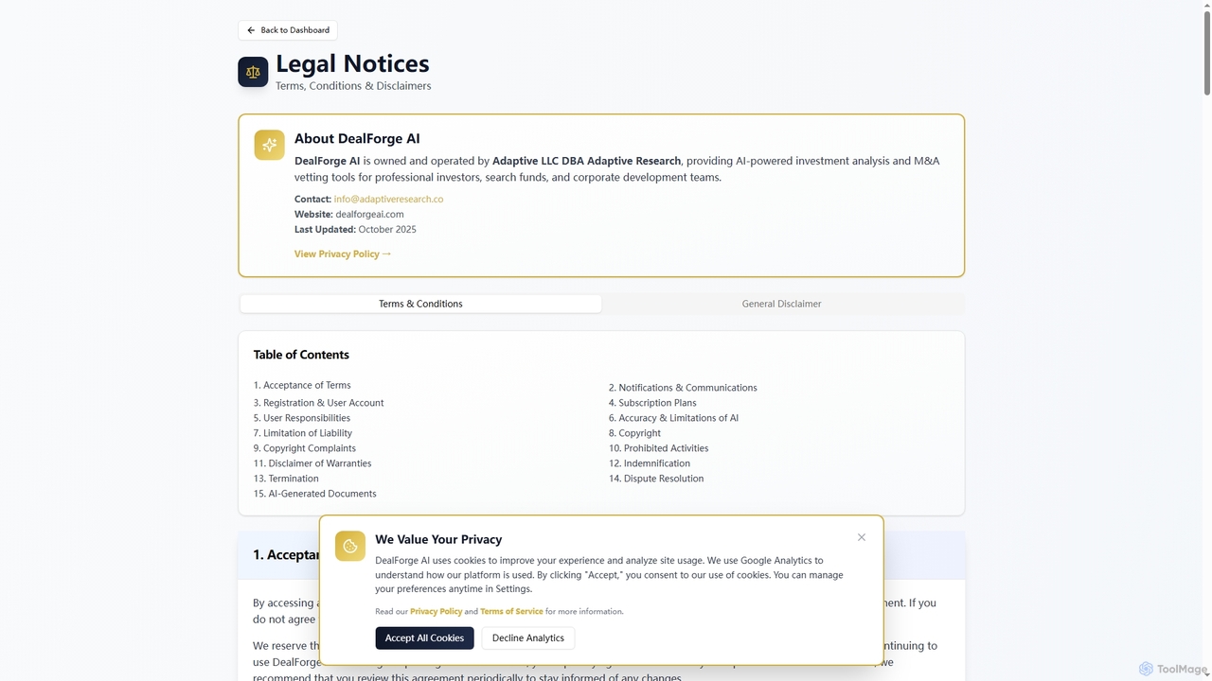The height and width of the screenshot is (681, 1212).
Task: Jump to 13. Termination
Action: pos(286,479)
